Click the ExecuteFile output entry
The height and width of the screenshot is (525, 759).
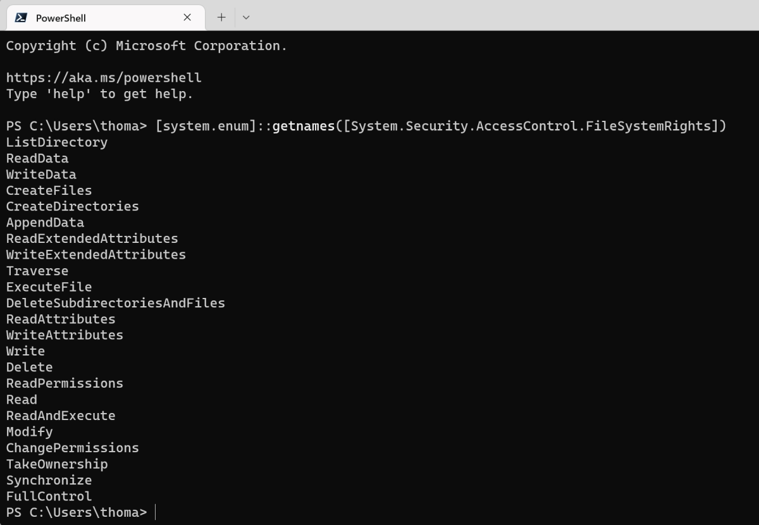[49, 287]
